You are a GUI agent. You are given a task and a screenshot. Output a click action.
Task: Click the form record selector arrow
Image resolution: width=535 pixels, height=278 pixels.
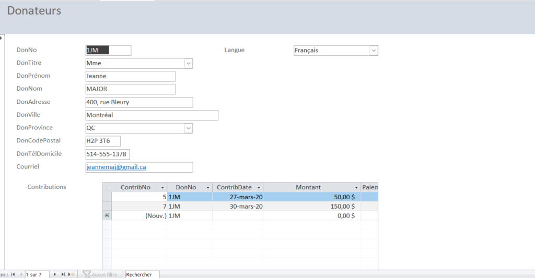coord(2,37)
